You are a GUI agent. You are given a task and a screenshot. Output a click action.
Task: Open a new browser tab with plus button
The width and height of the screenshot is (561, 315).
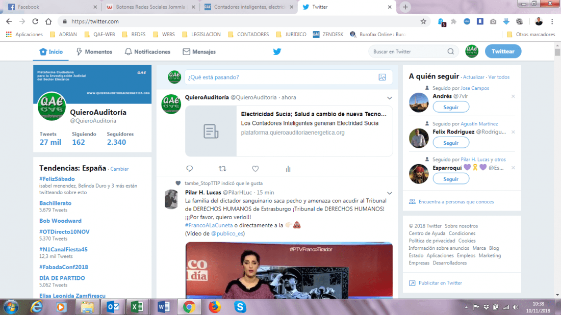[405, 7]
